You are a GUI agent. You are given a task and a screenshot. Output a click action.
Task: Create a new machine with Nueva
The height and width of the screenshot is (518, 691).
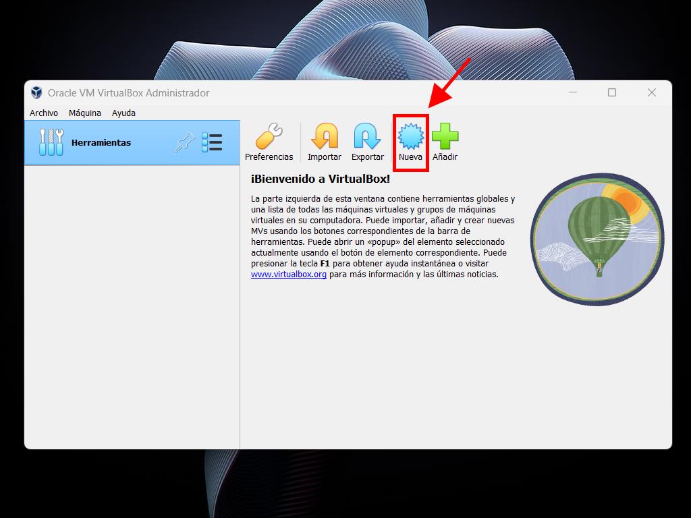coord(410,137)
